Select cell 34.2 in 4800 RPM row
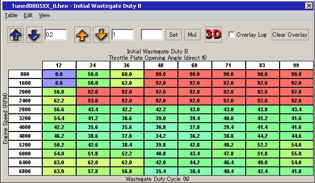This screenshot has height=183, width=315. (x=161, y=136)
